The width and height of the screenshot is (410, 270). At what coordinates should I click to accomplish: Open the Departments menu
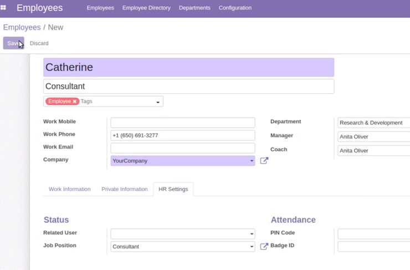pos(194,8)
